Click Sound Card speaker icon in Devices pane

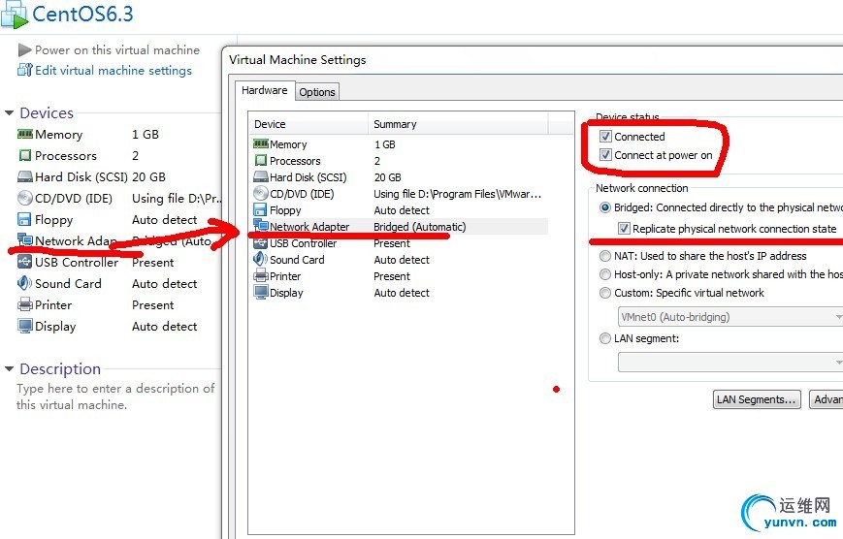pyautogui.click(x=24, y=283)
